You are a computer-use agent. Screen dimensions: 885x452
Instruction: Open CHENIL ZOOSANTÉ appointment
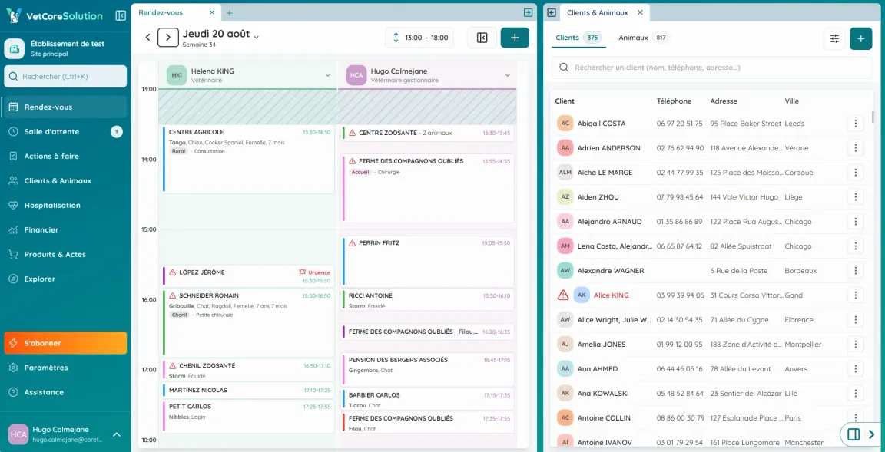248,369
